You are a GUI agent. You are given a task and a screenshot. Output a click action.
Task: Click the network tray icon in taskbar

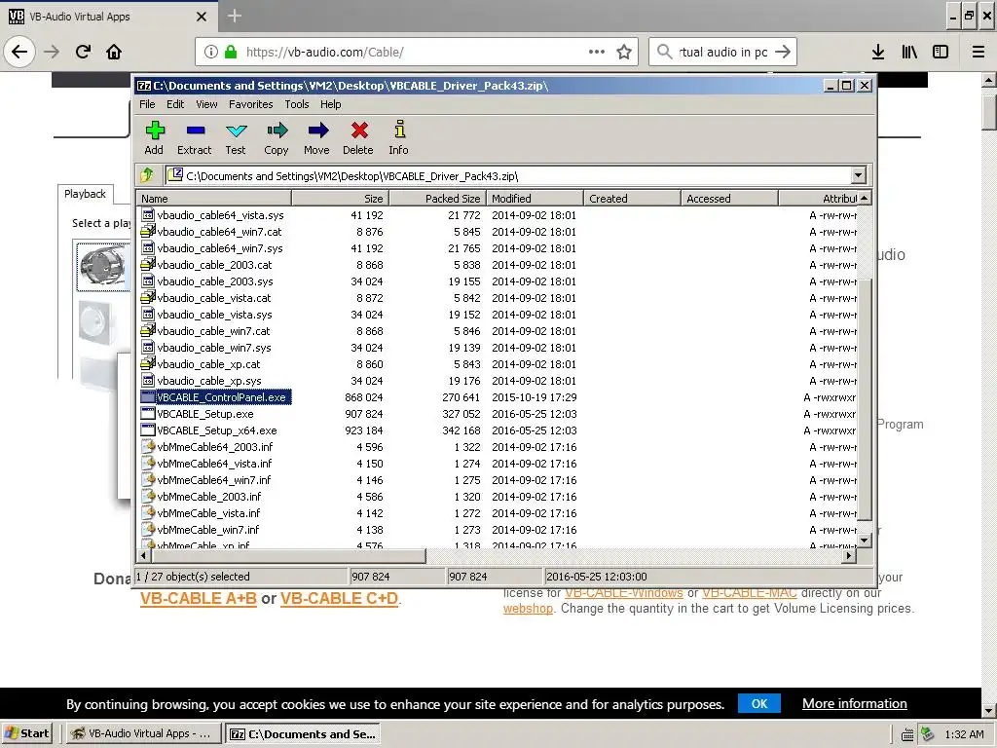(928, 734)
